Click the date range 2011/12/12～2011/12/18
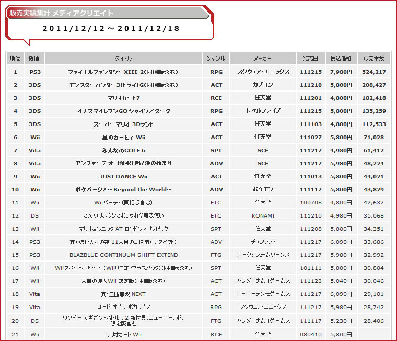The width and height of the screenshot is (397, 341). 111,28
